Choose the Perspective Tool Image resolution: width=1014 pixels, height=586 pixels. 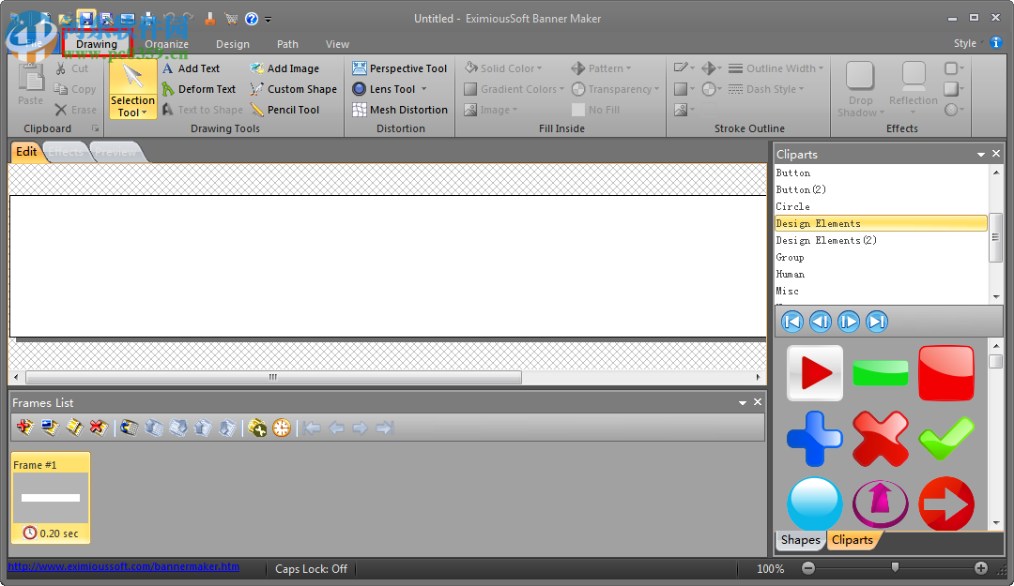pyautogui.click(x=400, y=68)
